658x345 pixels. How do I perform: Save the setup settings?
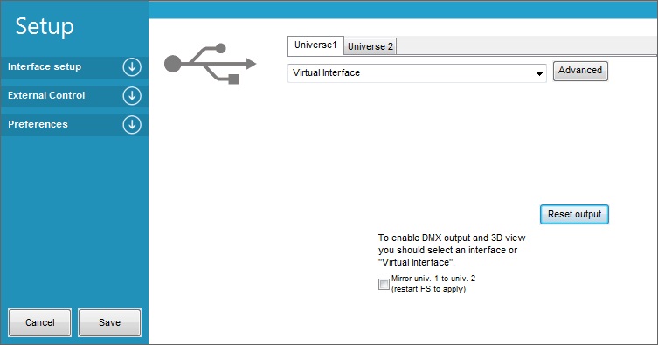[x=109, y=322]
